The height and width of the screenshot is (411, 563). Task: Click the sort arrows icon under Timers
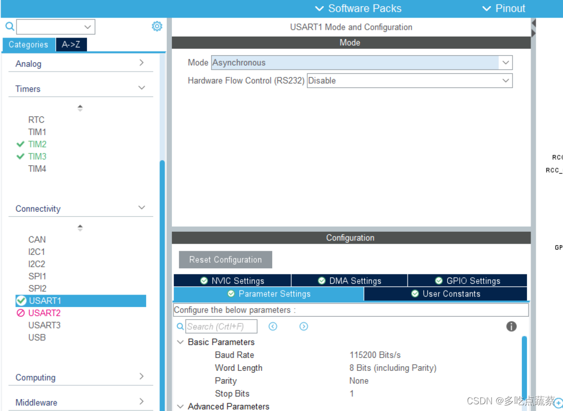coord(80,108)
